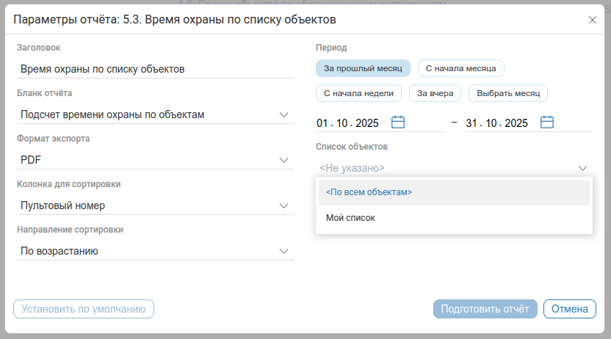Image resolution: width=611 pixels, height=339 pixels.
Task: Click into the 'Заголовок' text field
Action: (x=154, y=69)
